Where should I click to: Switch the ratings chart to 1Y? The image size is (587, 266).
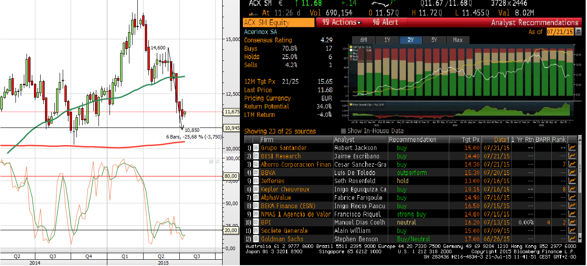387,40
